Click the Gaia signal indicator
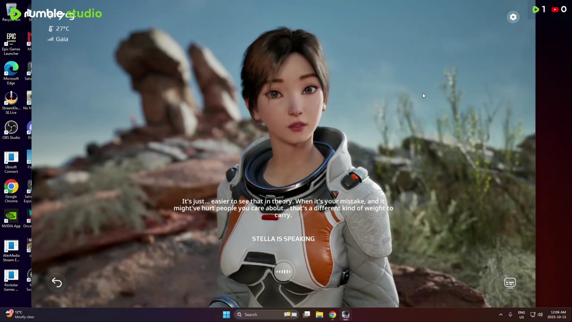 click(x=58, y=39)
